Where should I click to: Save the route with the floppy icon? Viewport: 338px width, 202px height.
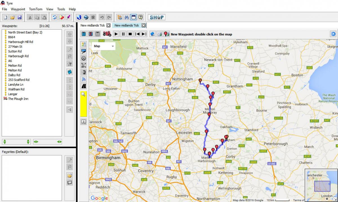(x=19, y=17)
